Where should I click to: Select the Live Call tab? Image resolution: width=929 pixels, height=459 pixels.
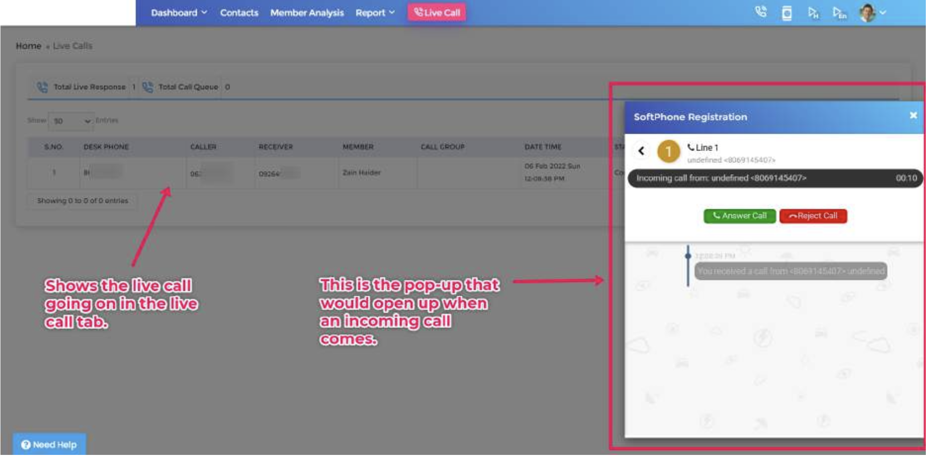click(437, 13)
